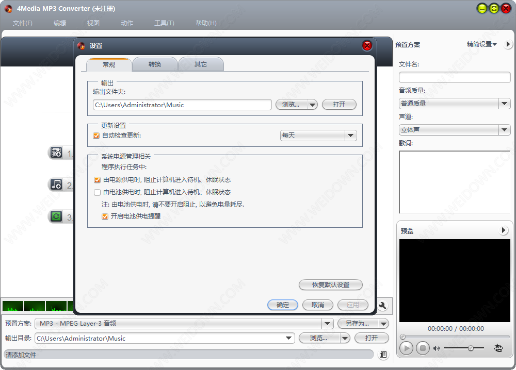Open the MP3 preset profile dropdown
The image size is (516, 370).
tap(184, 323)
